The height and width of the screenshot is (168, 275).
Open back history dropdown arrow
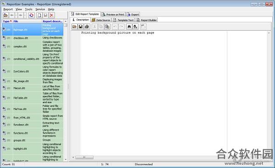coord(16,16)
